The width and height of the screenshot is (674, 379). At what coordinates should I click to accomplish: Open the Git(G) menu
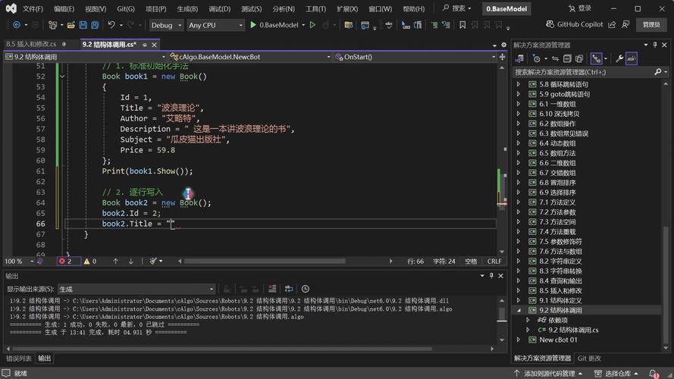(x=126, y=8)
